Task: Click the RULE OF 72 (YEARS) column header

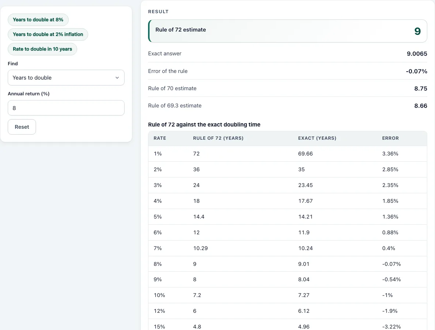Action: point(218,138)
